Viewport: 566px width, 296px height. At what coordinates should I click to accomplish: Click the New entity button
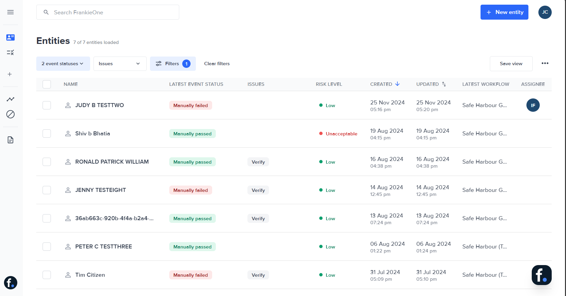(504, 12)
